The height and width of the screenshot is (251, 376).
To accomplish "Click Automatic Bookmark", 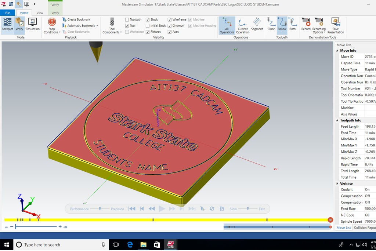I will [x=79, y=26].
